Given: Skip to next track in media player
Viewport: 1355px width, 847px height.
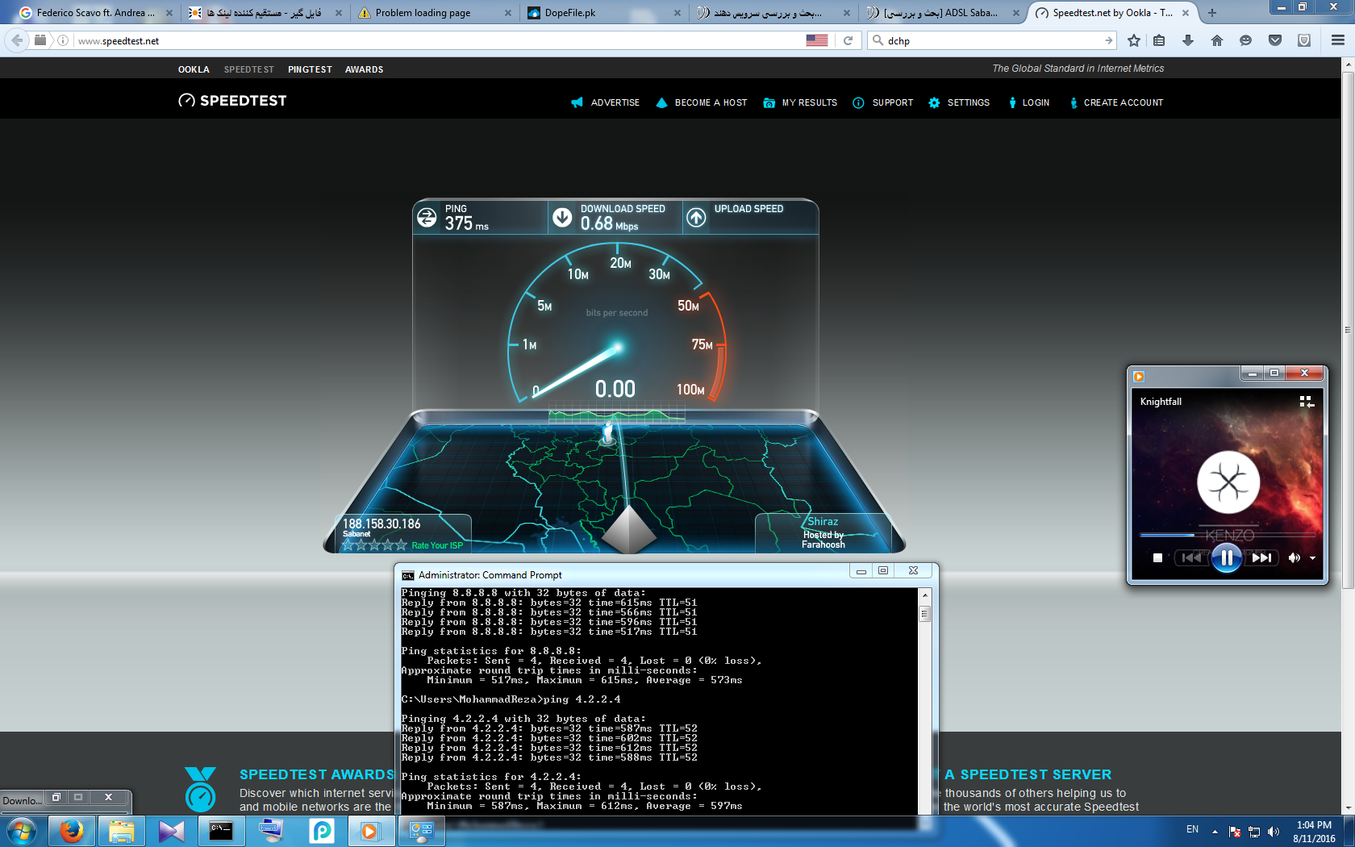Looking at the screenshot, I should click(1261, 557).
